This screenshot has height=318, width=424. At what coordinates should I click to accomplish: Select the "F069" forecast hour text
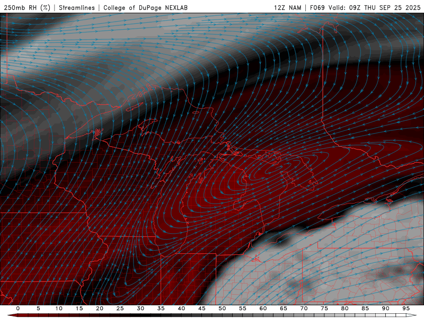(317, 7)
